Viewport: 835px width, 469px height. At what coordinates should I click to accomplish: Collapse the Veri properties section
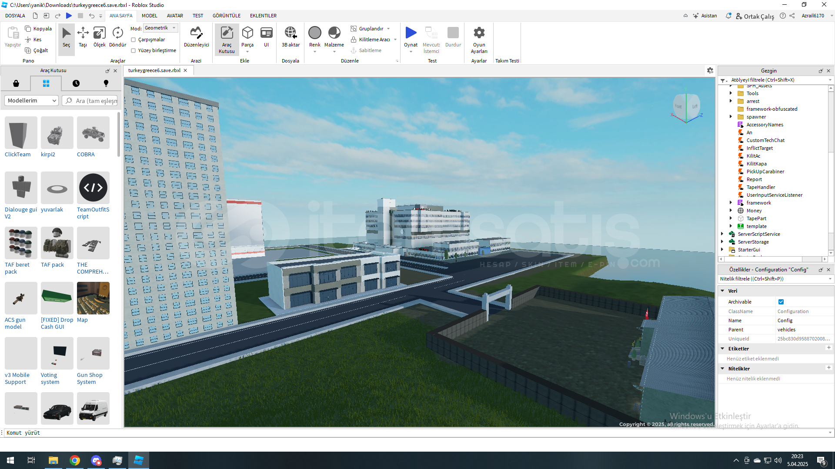[722, 291]
